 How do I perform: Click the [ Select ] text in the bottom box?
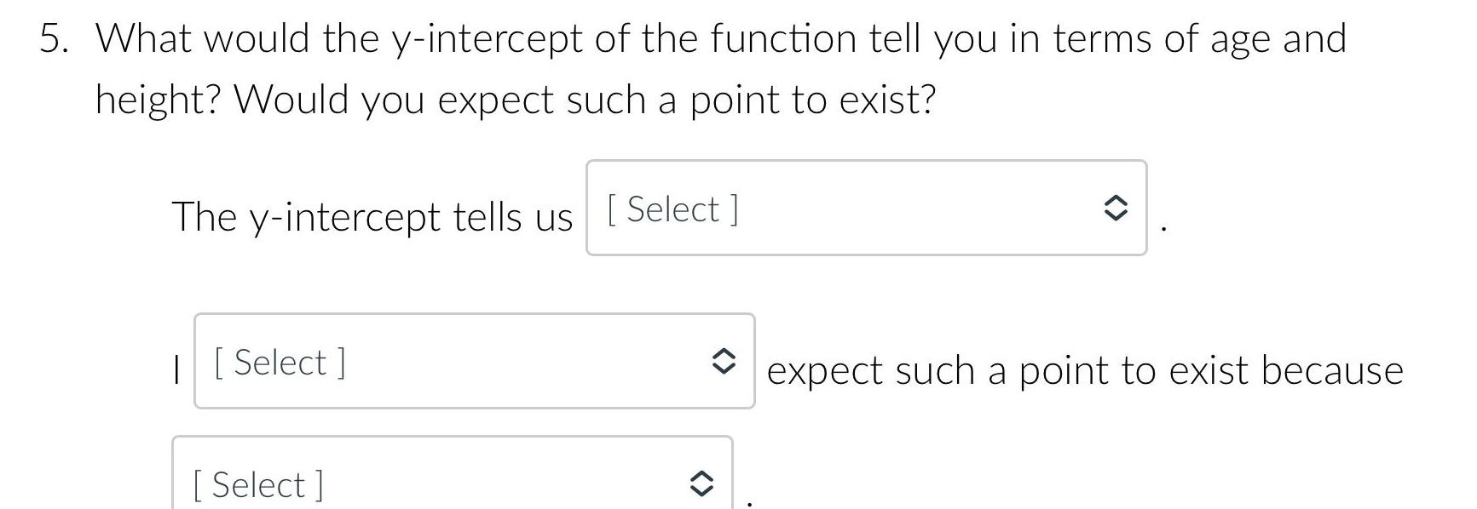[x=257, y=483]
